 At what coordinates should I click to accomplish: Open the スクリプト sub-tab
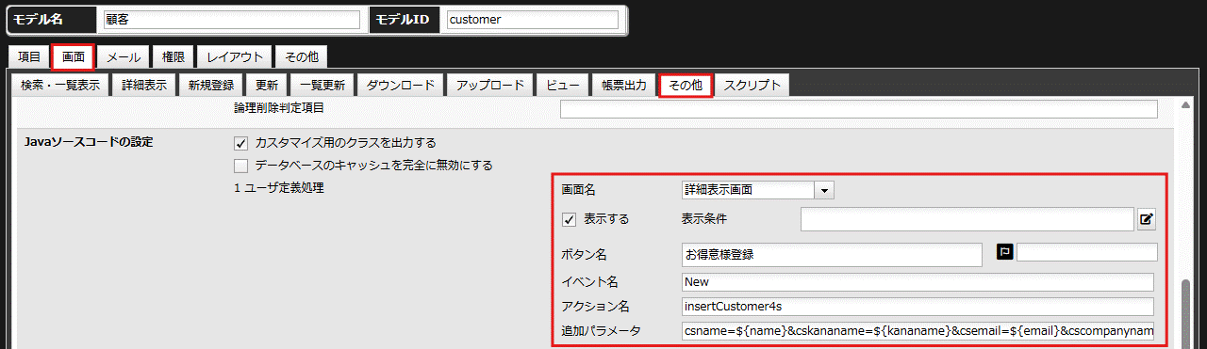point(752,85)
